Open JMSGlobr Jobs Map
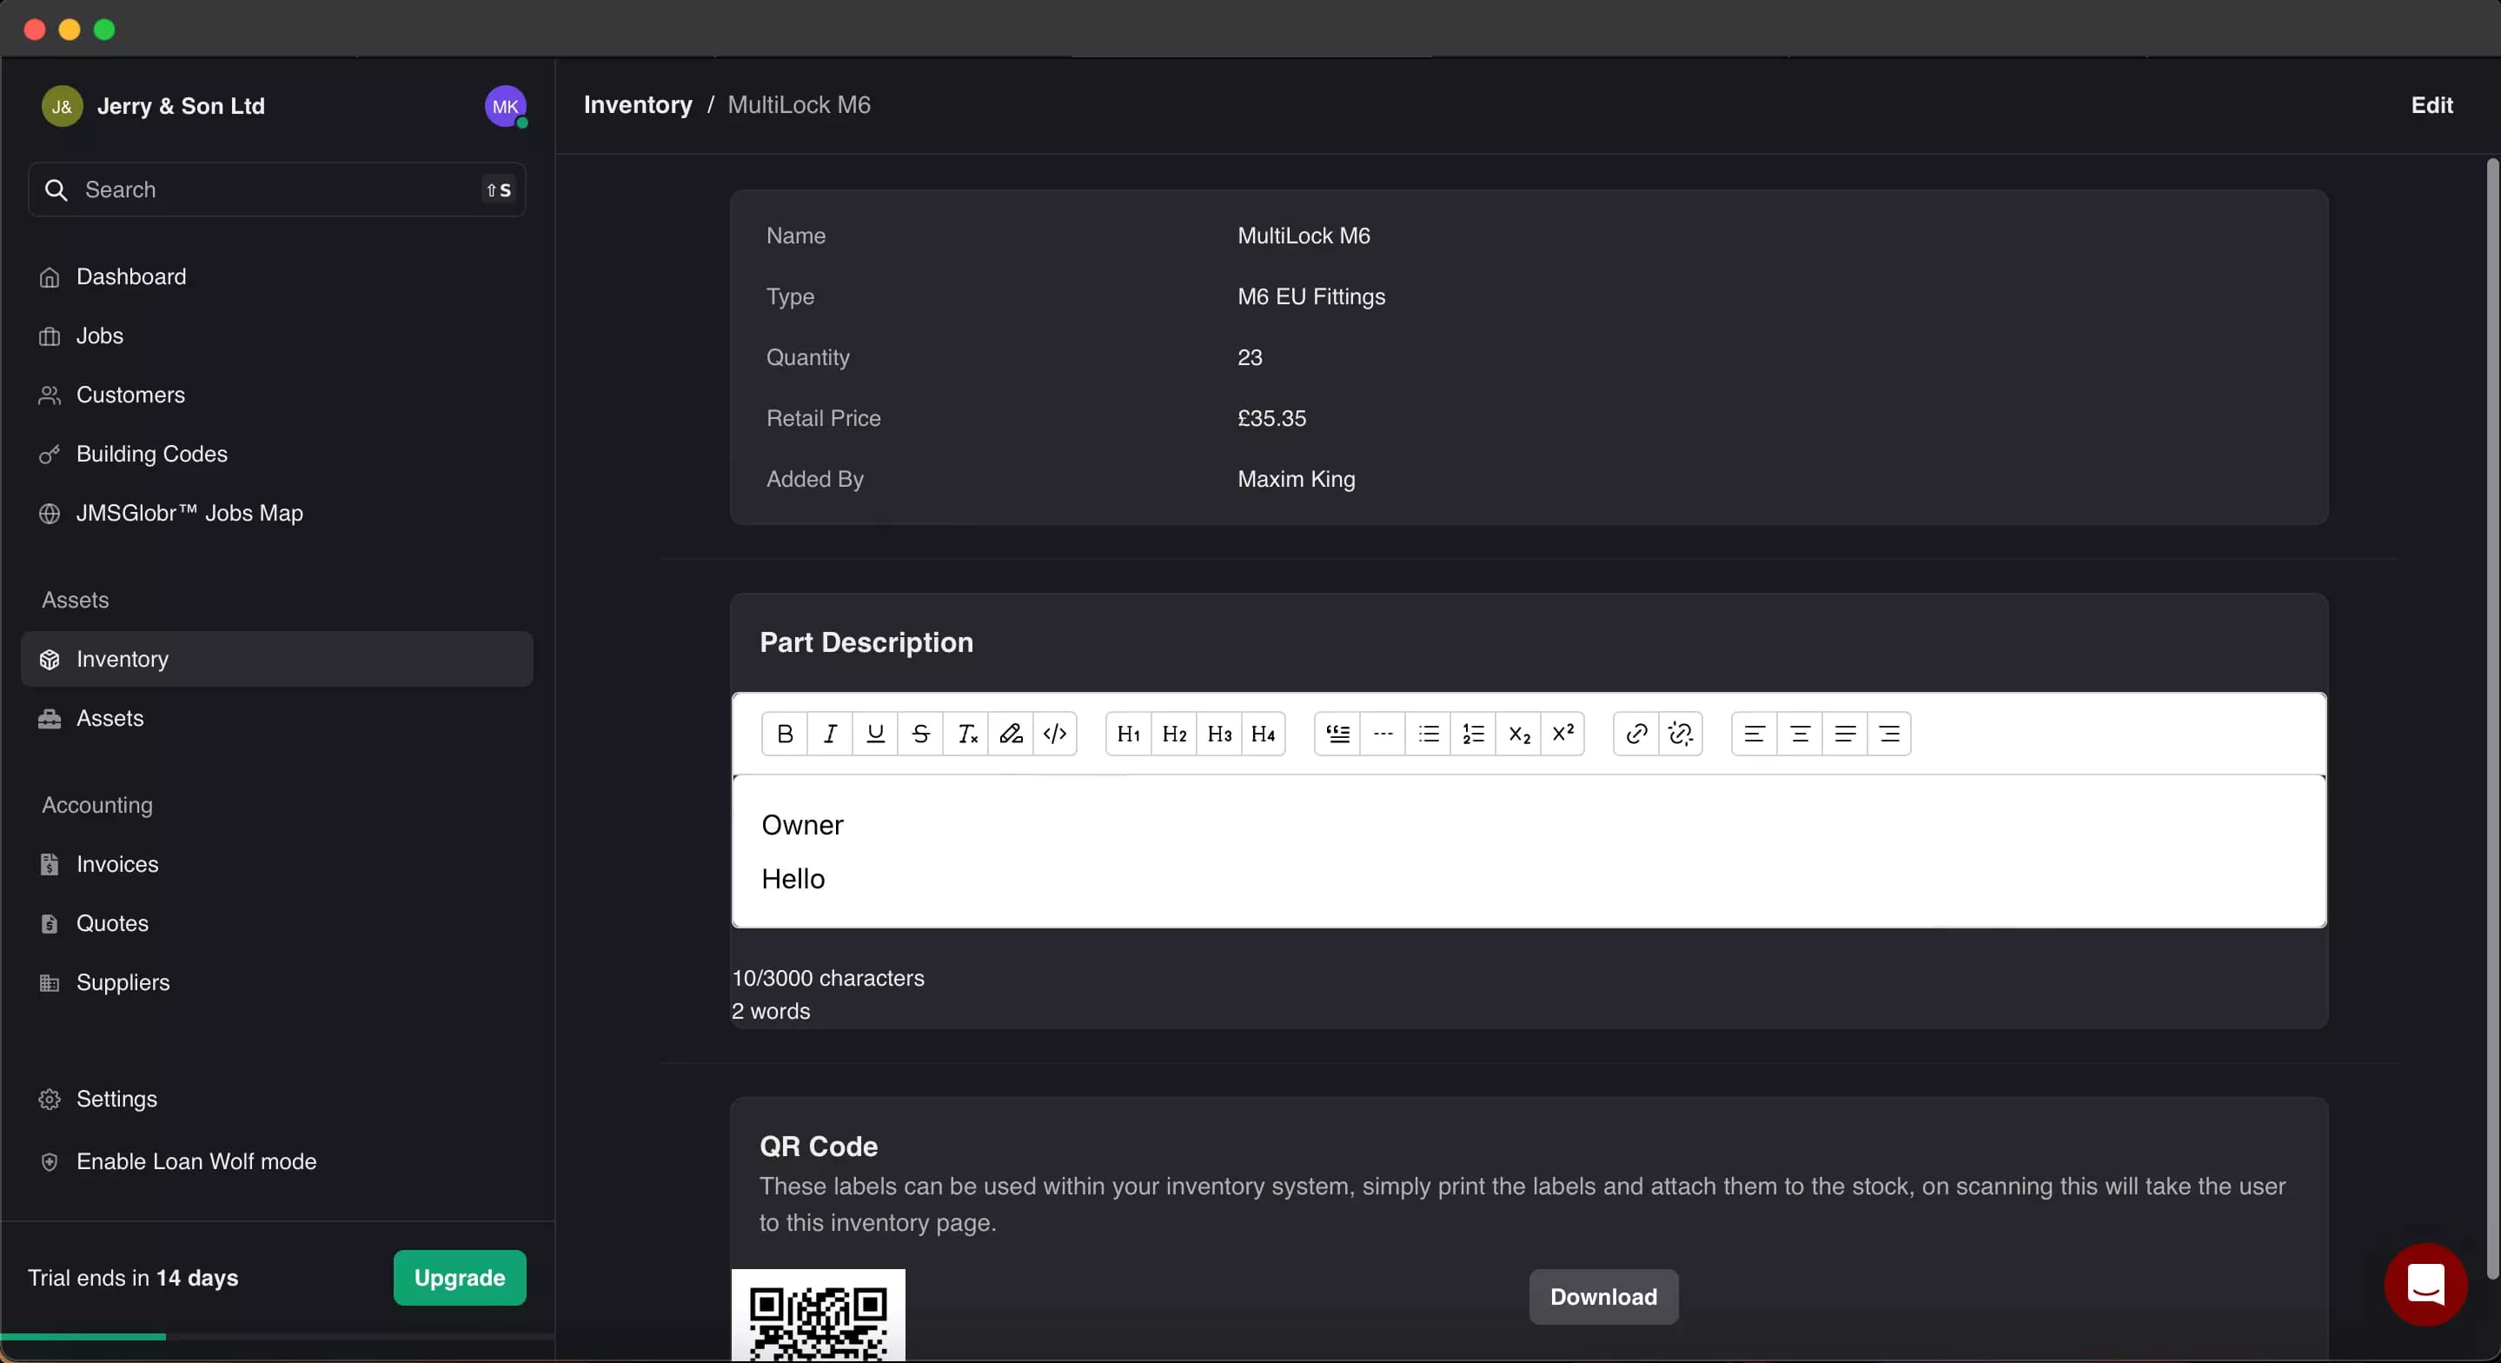Image resolution: width=2501 pixels, height=1363 pixels. pyautogui.click(x=276, y=513)
